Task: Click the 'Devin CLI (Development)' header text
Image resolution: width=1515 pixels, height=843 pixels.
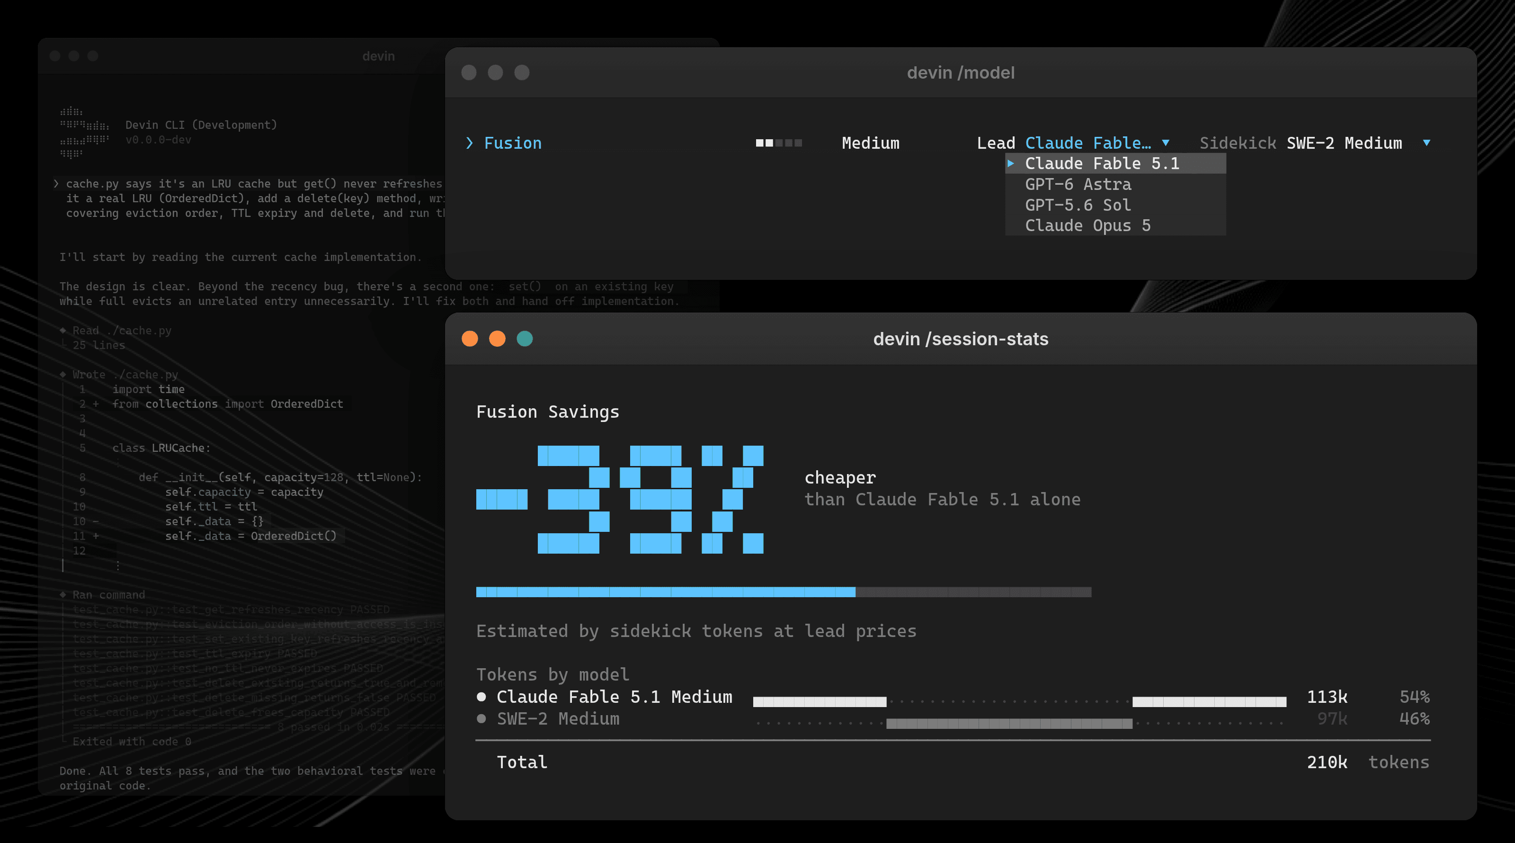Action: click(201, 125)
